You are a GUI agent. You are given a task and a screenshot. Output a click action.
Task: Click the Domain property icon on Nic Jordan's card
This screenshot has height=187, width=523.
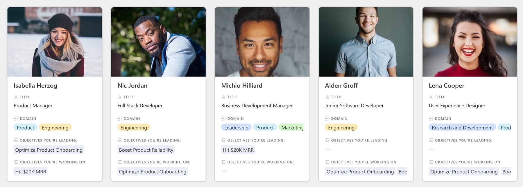[120, 119]
